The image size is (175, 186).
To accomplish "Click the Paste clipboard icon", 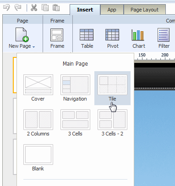I will coord(56,8).
